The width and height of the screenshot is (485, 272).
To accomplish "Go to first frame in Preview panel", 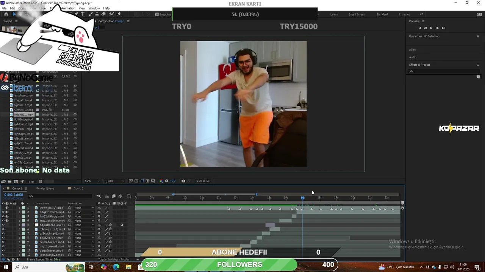I will click(x=419, y=28).
